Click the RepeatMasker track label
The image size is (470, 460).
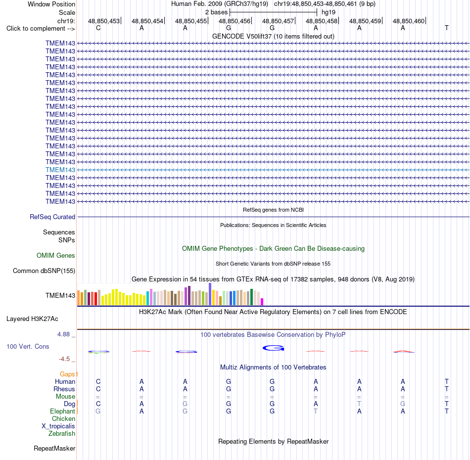pos(54,448)
